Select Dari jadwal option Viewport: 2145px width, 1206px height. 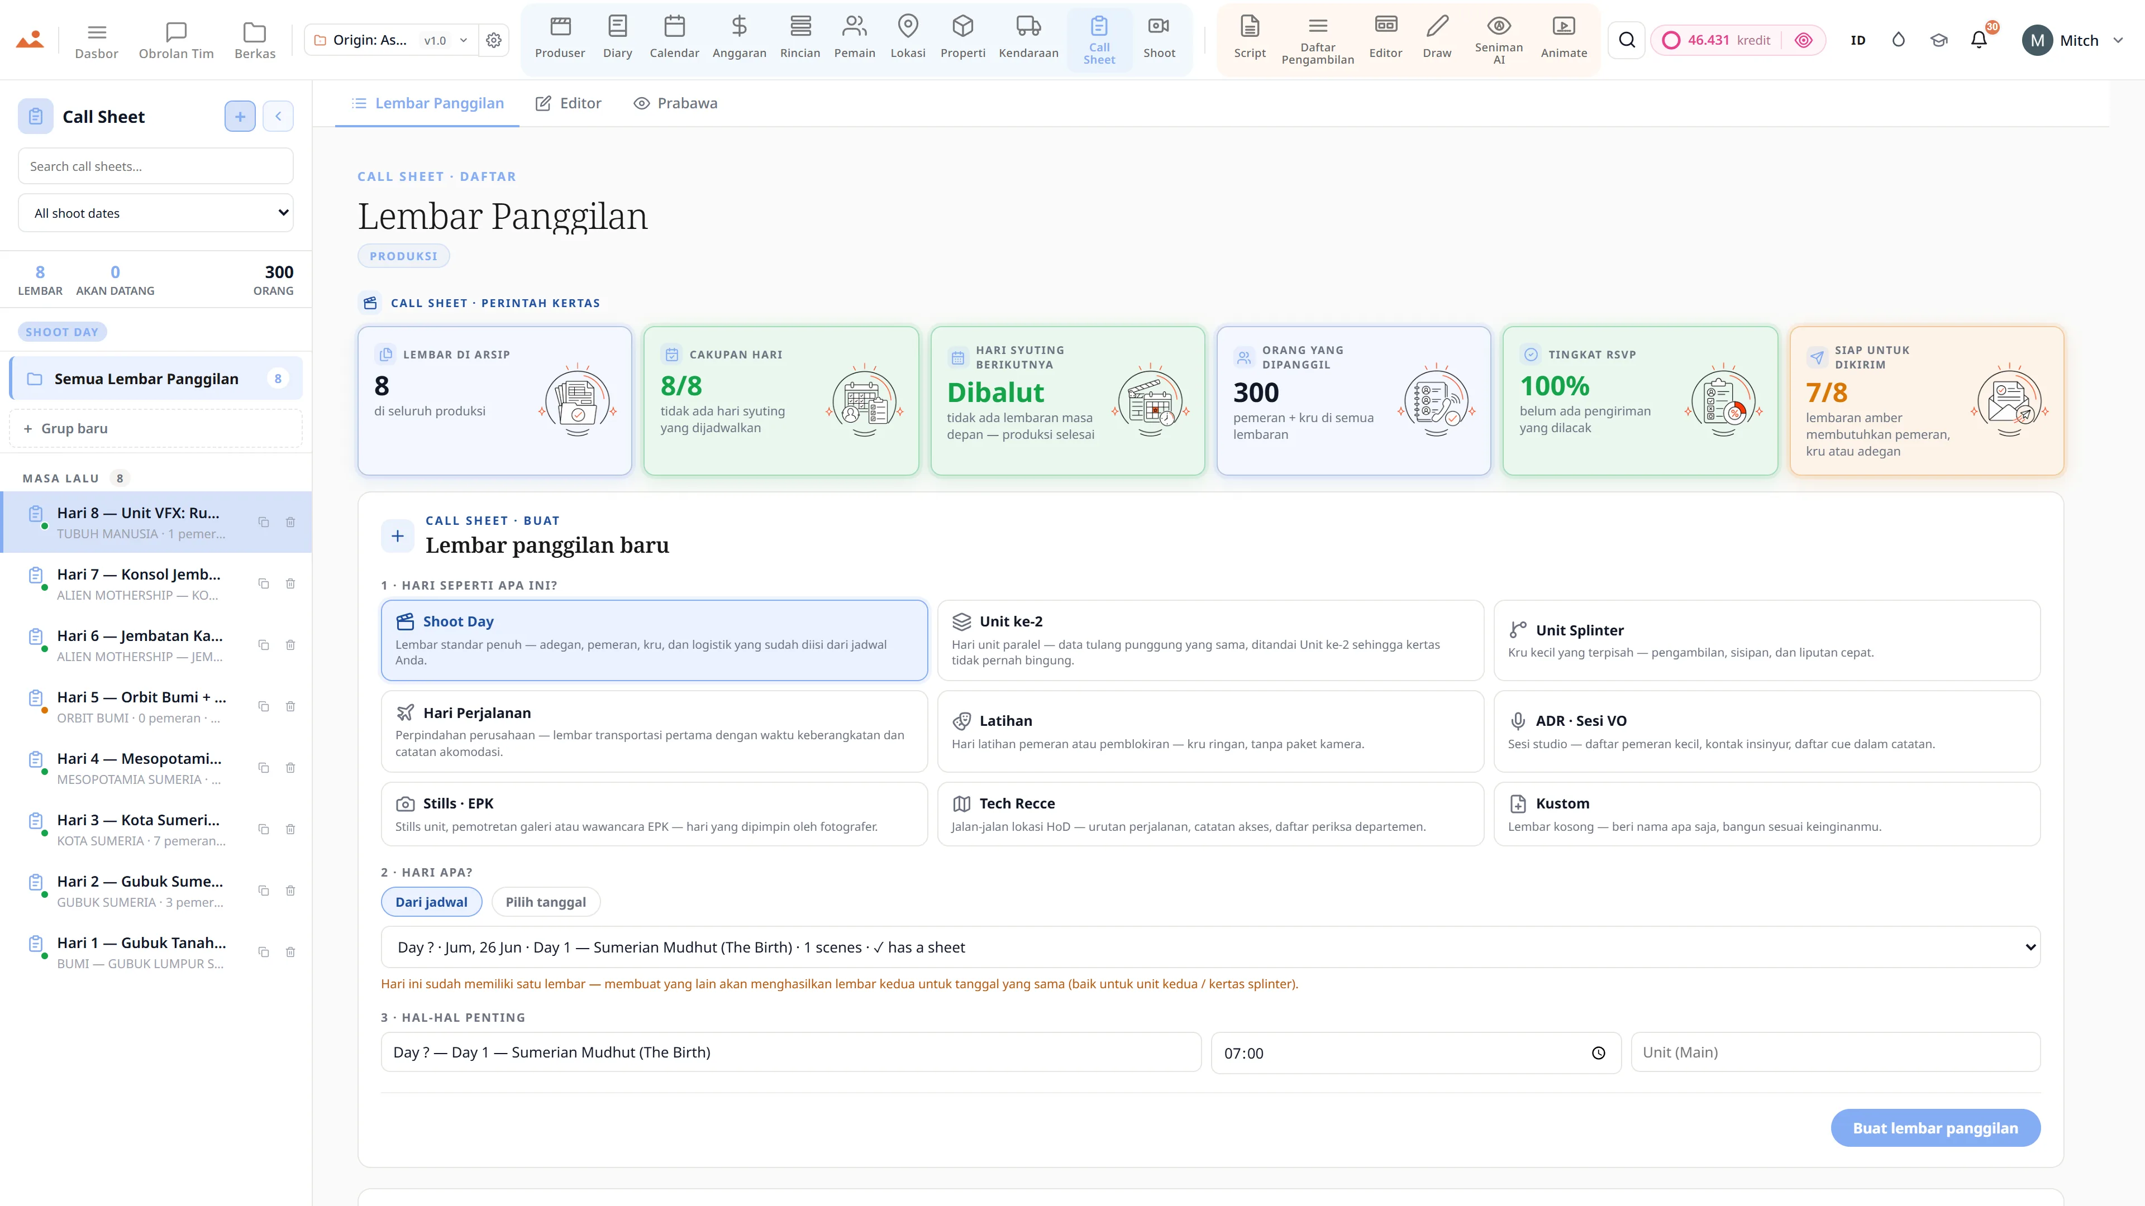[x=431, y=901]
